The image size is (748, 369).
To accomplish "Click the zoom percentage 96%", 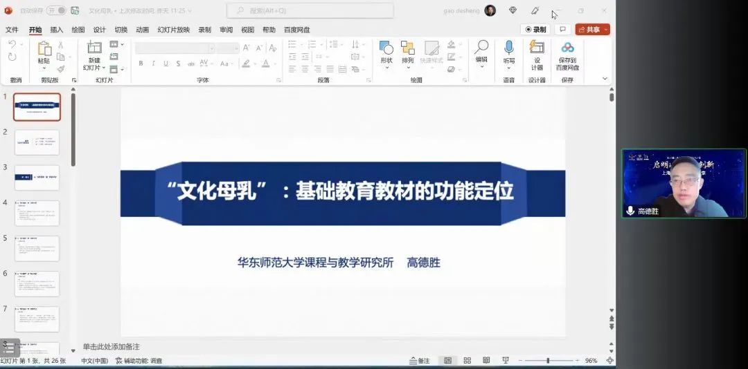I will [x=591, y=361].
